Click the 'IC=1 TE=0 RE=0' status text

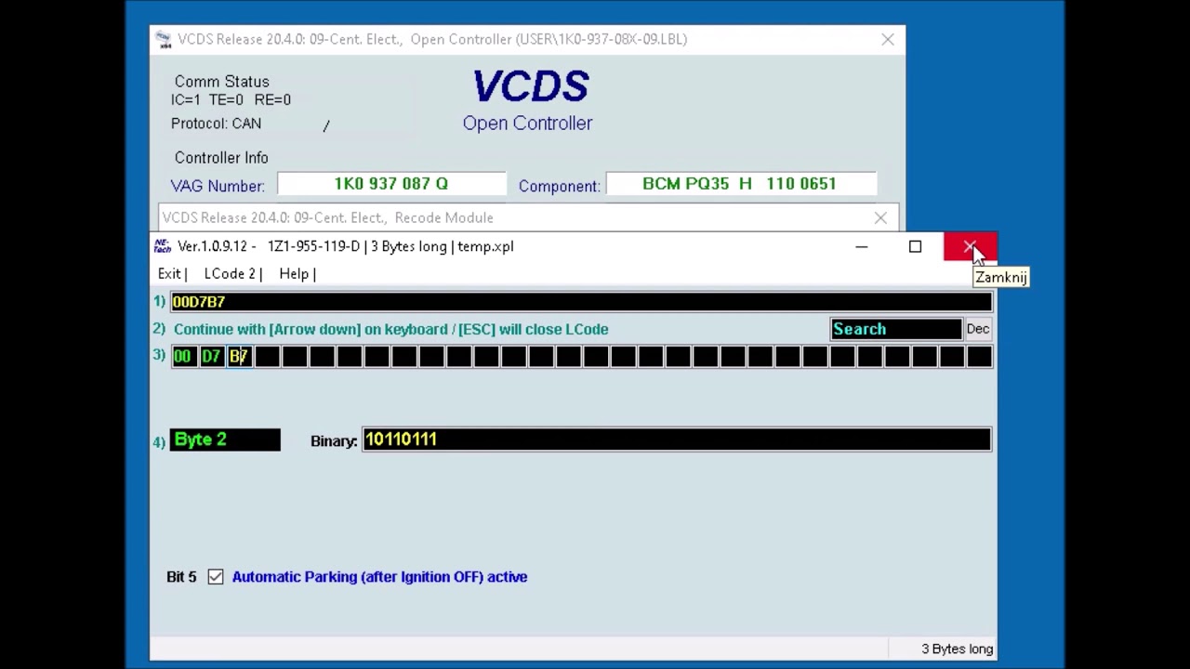(231, 99)
